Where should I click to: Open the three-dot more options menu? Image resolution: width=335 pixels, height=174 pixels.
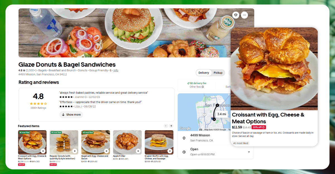[x=244, y=15]
